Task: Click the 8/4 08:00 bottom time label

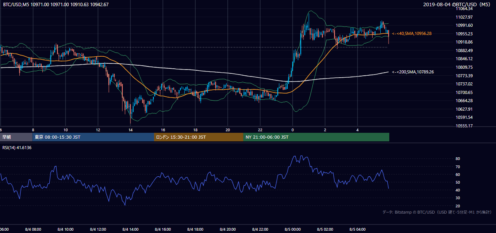Action: point(33,230)
